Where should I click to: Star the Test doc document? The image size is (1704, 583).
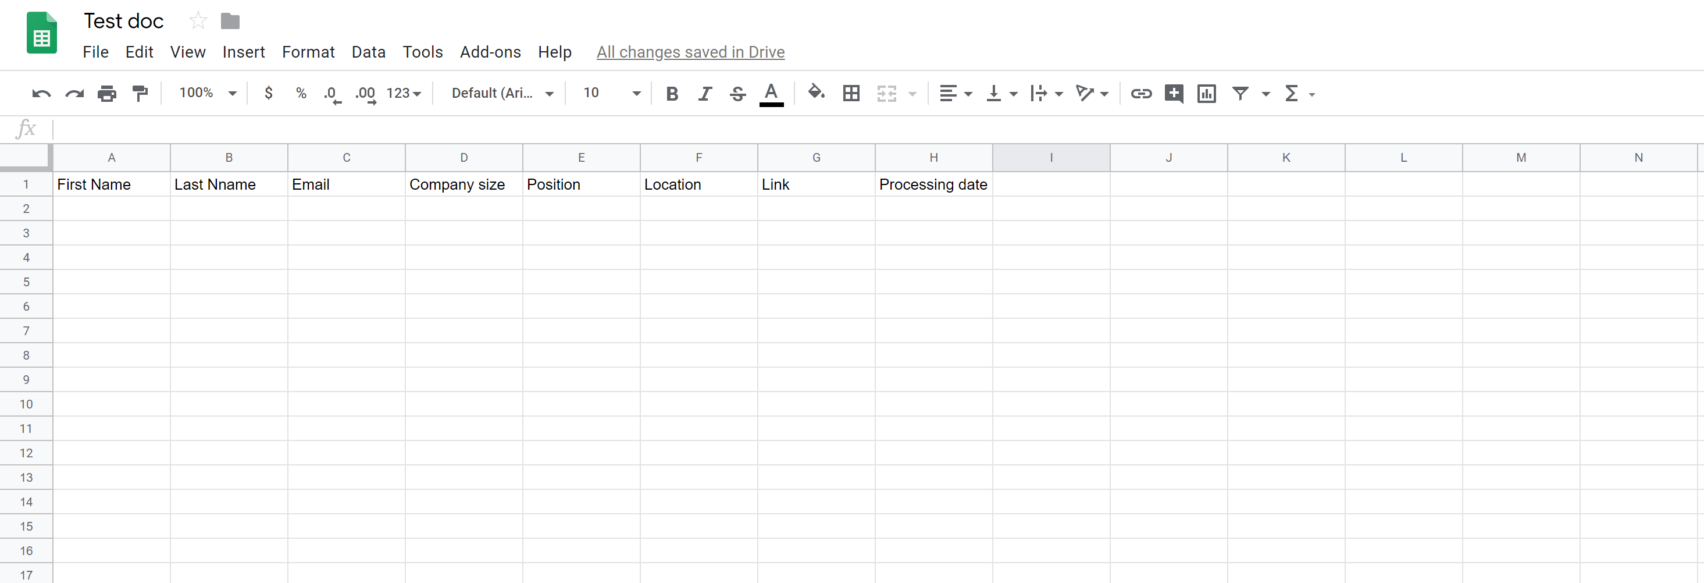tap(198, 21)
